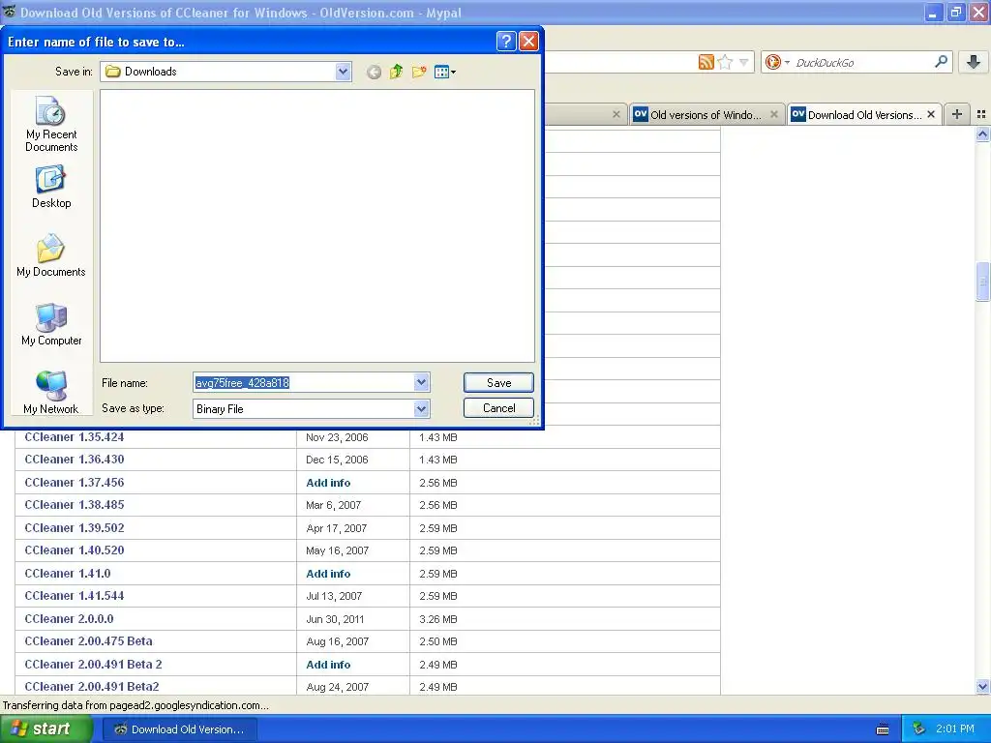The height and width of the screenshot is (743, 991).
Task: Select My Computer in places bar
Action: pyautogui.click(x=51, y=324)
